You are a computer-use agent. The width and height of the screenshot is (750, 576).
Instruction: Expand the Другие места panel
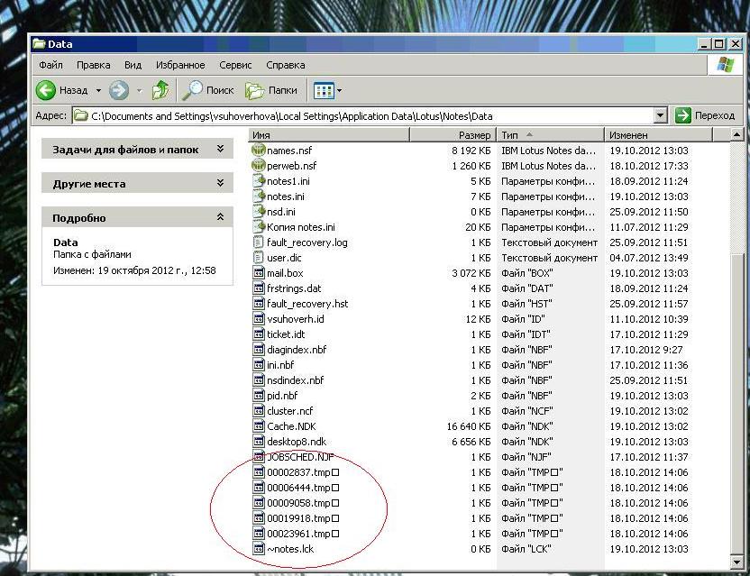coord(221,183)
